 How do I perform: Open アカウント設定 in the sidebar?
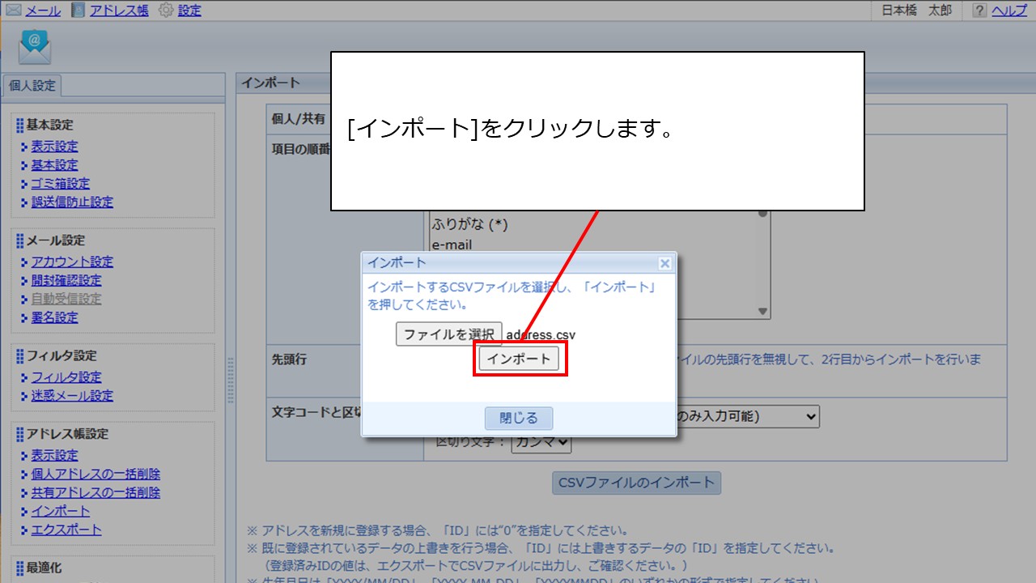point(72,262)
